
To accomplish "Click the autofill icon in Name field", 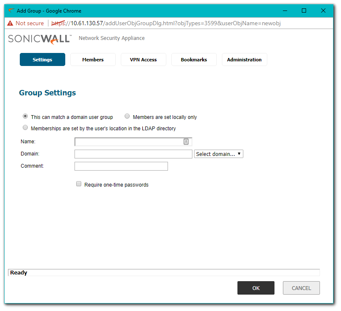I will coord(186,142).
